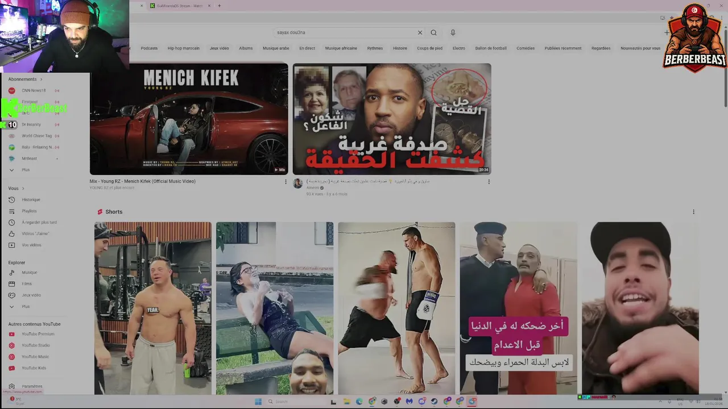Play Menich Kifek red car thumbnail
728x409 pixels.
click(189, 119)
